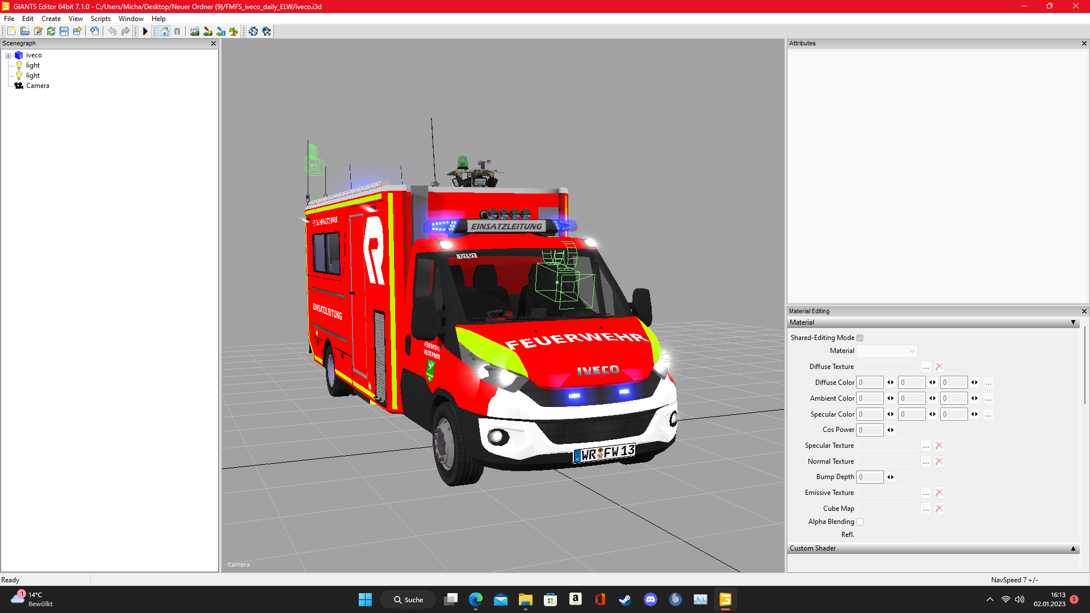Clear the Emissive Texture with red X
Image resolution: width=1090 pixels, height=613 pixels.
[x=939, y=493]
